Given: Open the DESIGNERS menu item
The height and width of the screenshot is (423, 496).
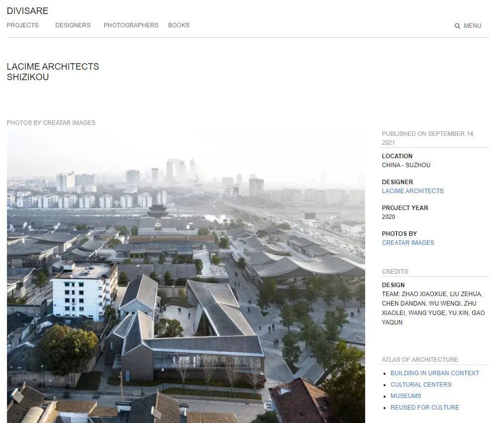Looking at the screenshot, I should click(x=73, y=25).
